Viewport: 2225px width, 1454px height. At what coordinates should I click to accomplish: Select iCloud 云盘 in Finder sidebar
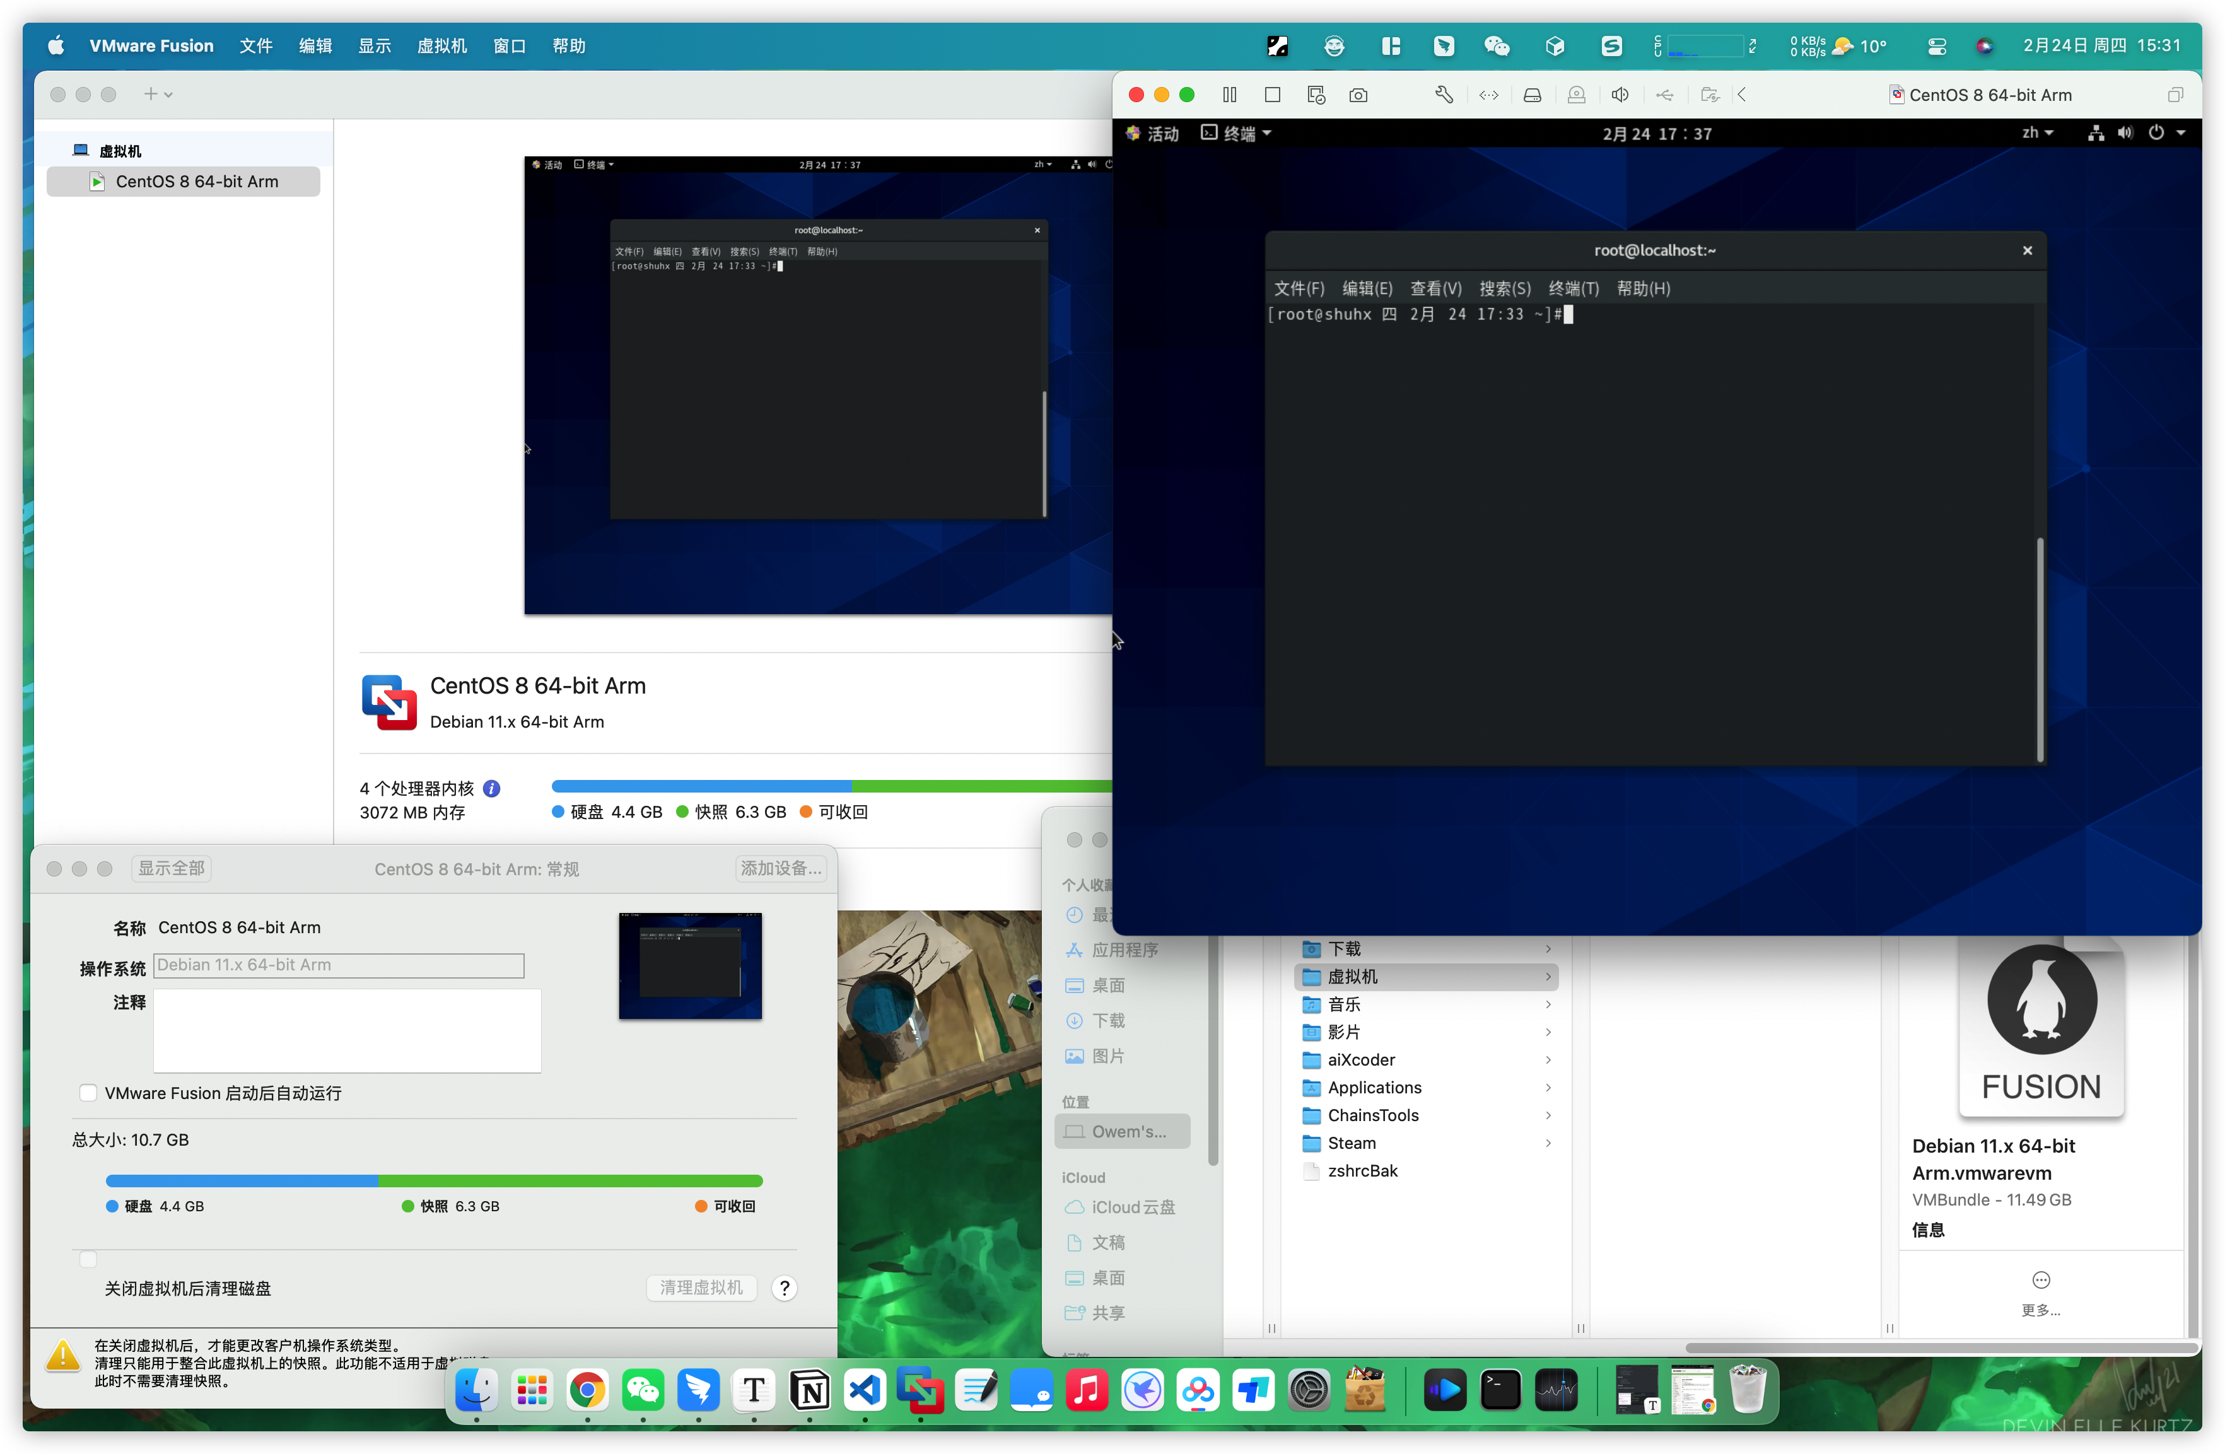[1133, 1207]
